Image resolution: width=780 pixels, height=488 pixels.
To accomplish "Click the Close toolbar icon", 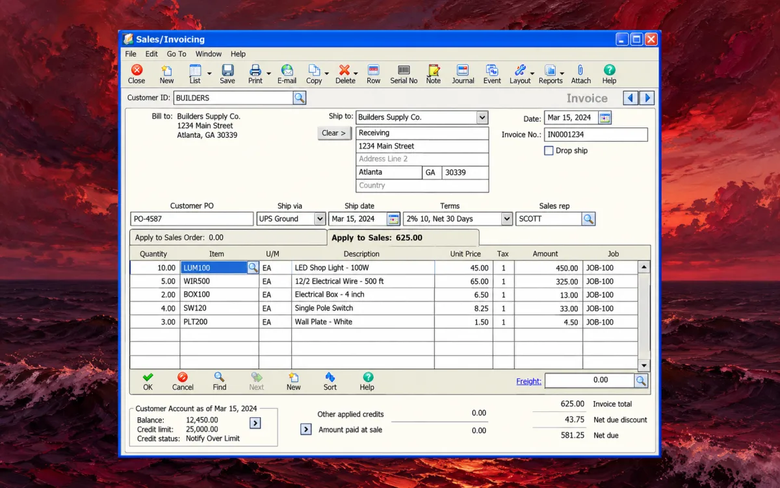I will (136, 70).
